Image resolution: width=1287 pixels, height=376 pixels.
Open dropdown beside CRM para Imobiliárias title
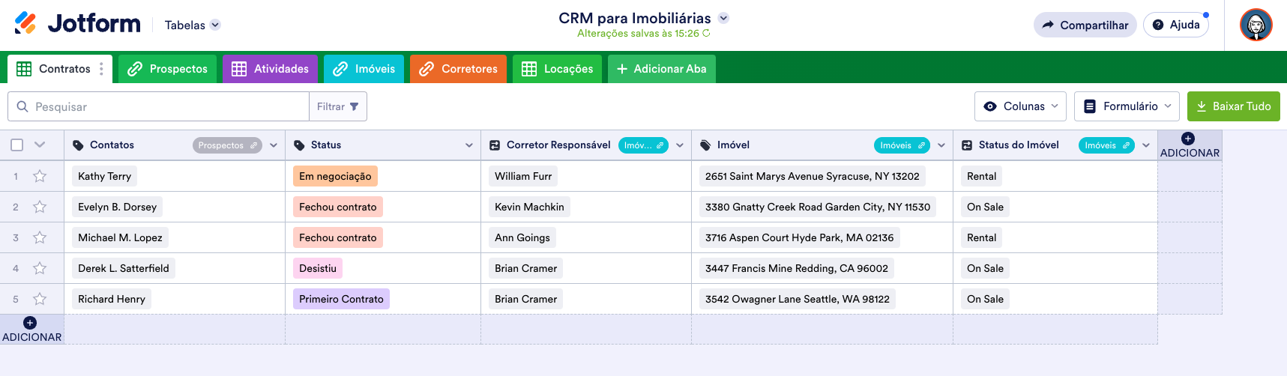point(723,18)
